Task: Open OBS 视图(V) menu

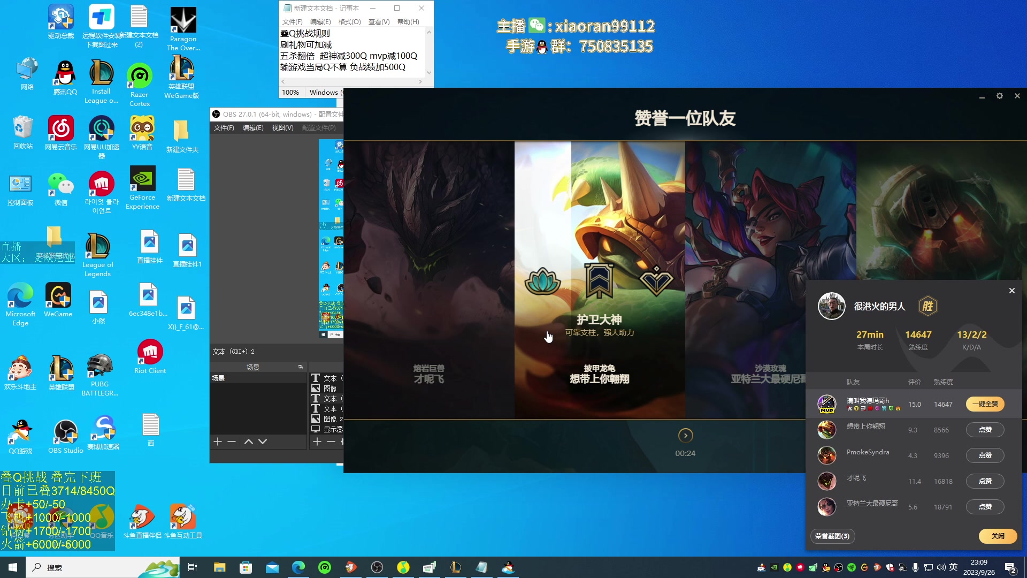Action: [x=282, y=128]
